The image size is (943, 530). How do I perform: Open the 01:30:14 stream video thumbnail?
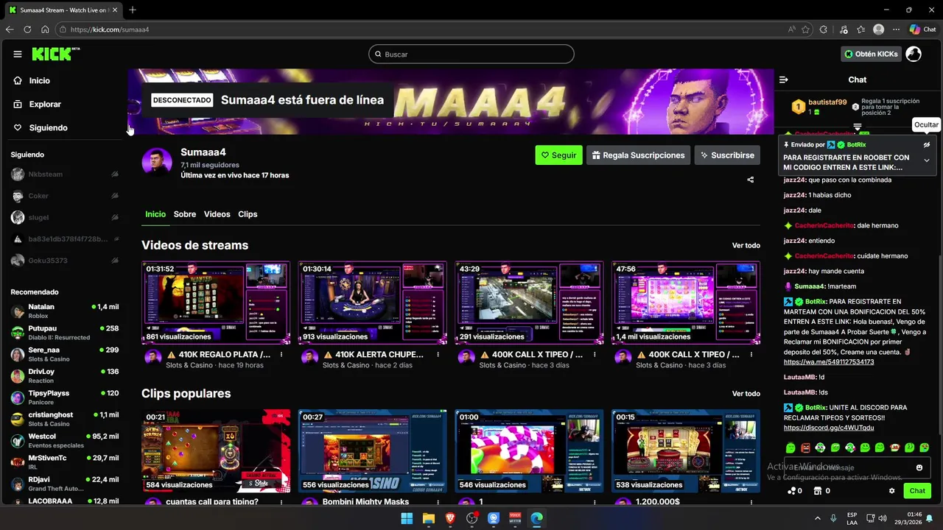pyautogui.click(x=372, y=303)
